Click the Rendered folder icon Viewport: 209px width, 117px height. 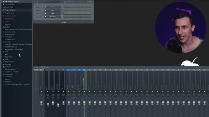pyautogui.click(x=4, y=67)
